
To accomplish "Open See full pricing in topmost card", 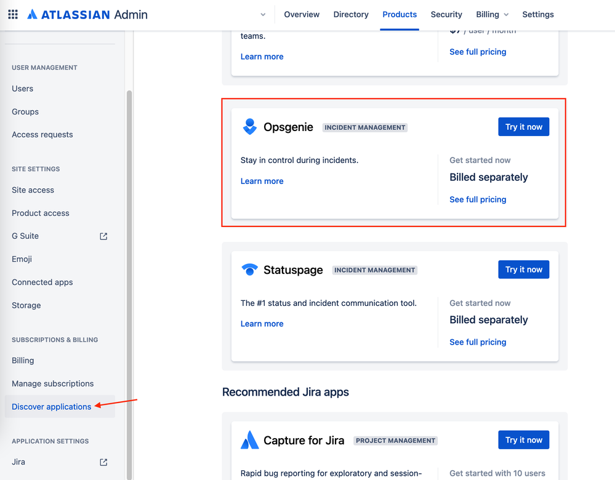I will 478,52.
